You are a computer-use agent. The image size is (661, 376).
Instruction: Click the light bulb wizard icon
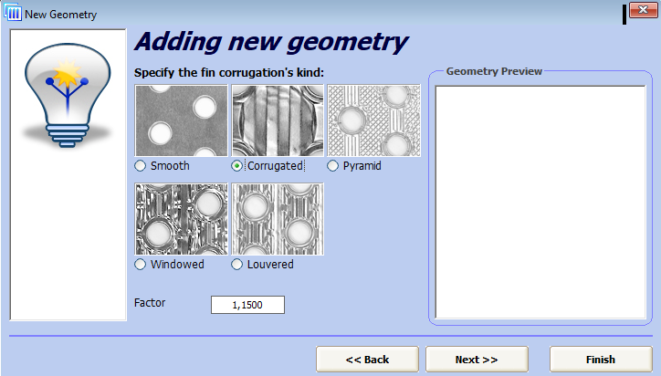tap(68, 95)
